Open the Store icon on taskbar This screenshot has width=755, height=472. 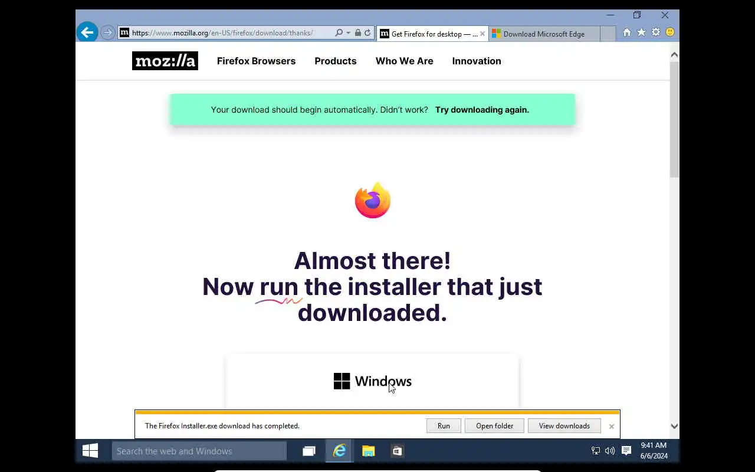point(397,451)
